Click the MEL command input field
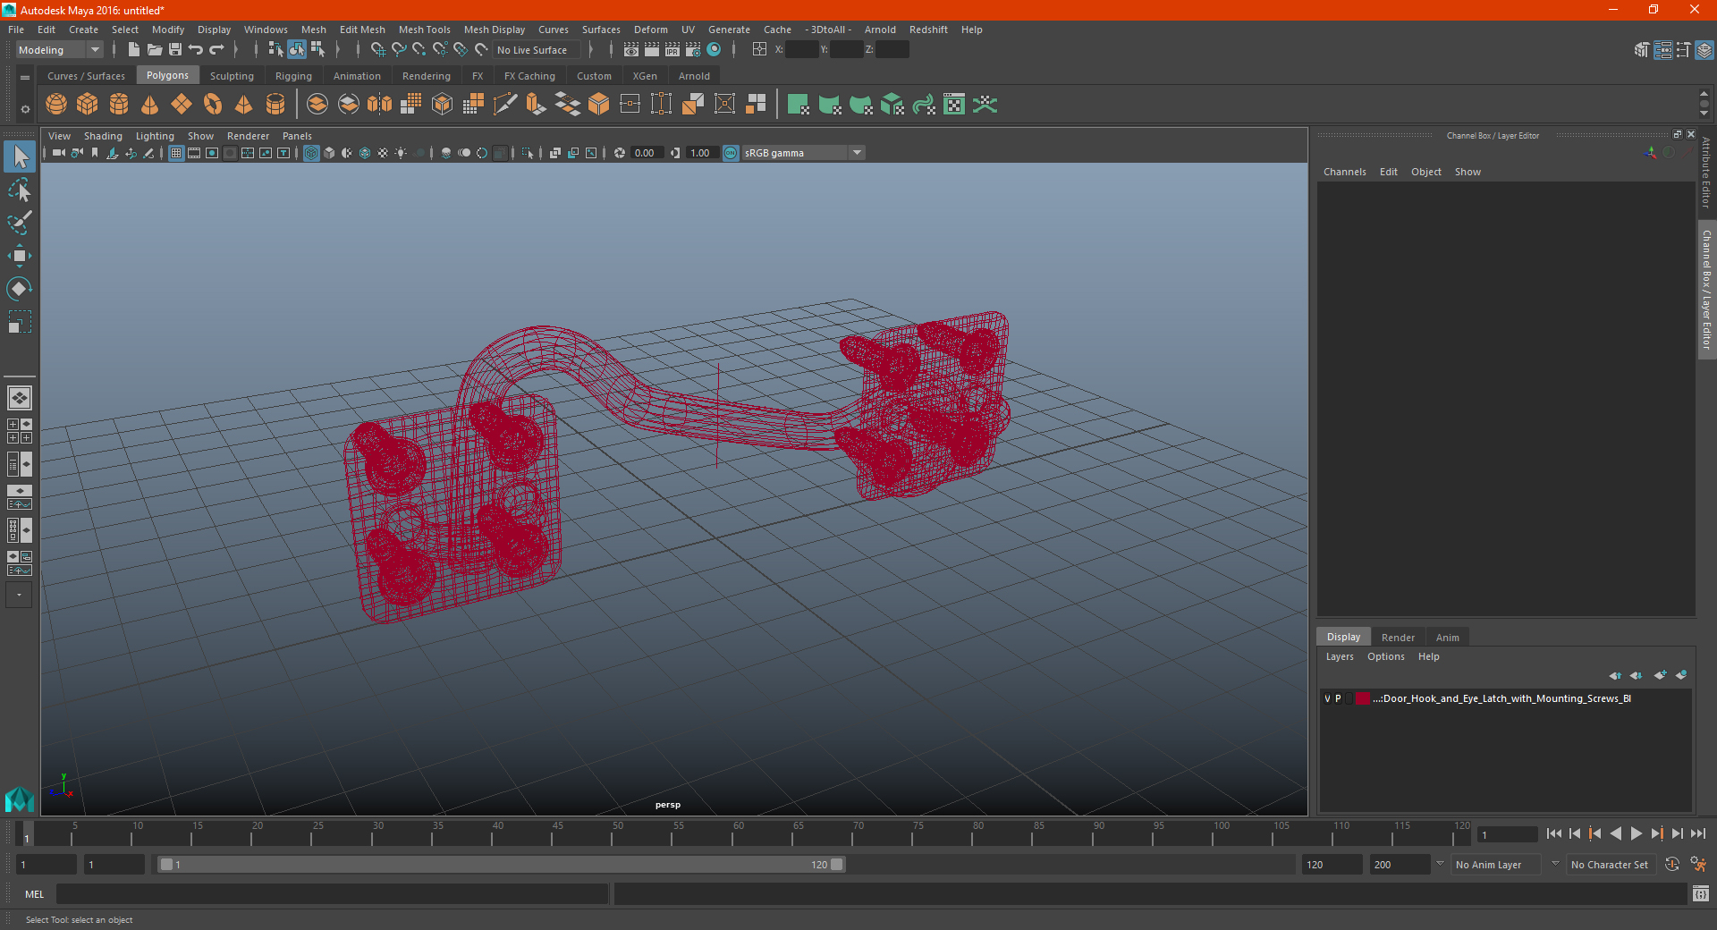The image size is (1717, 930). coord(333,894)
